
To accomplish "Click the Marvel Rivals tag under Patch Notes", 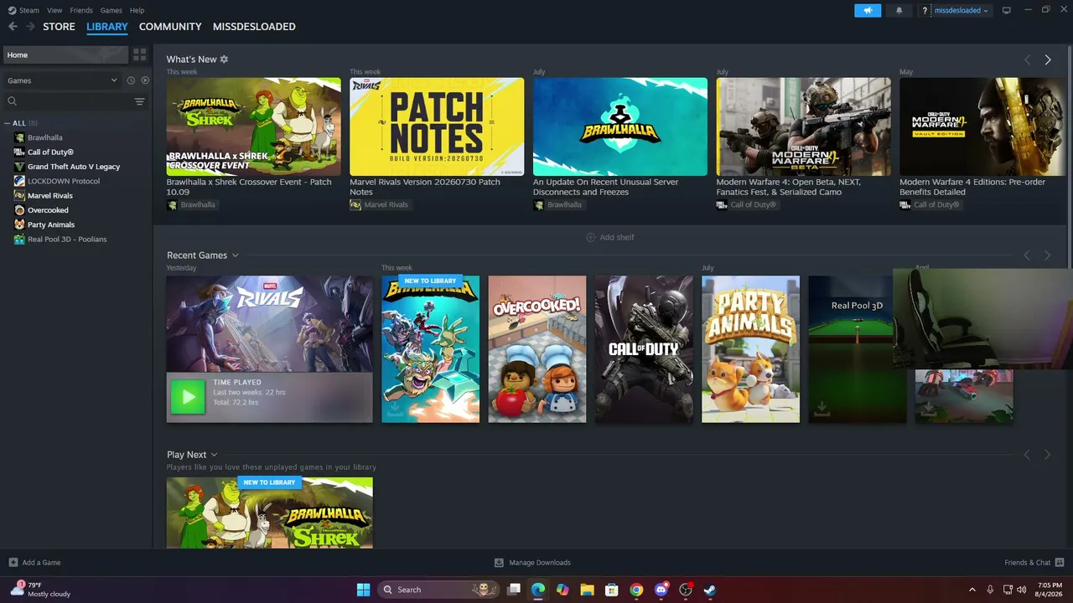I will coord(379,205).
